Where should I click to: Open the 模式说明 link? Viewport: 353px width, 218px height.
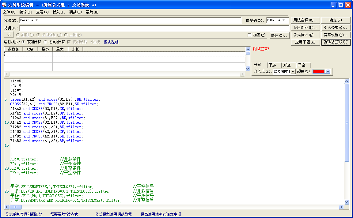[x=111, y=42]
